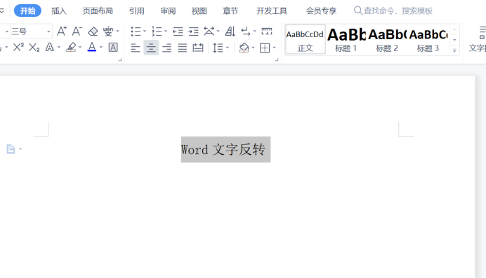Screen dimensions: 486x278
Task: Expand text effects dropdown arrow
Action: pos(58,48)
